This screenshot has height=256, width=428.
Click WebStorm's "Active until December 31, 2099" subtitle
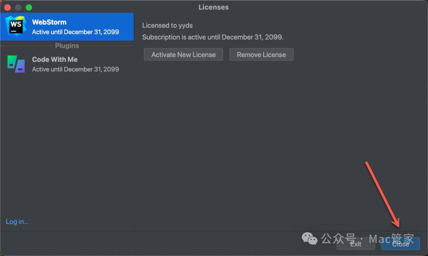coord(75,32)
